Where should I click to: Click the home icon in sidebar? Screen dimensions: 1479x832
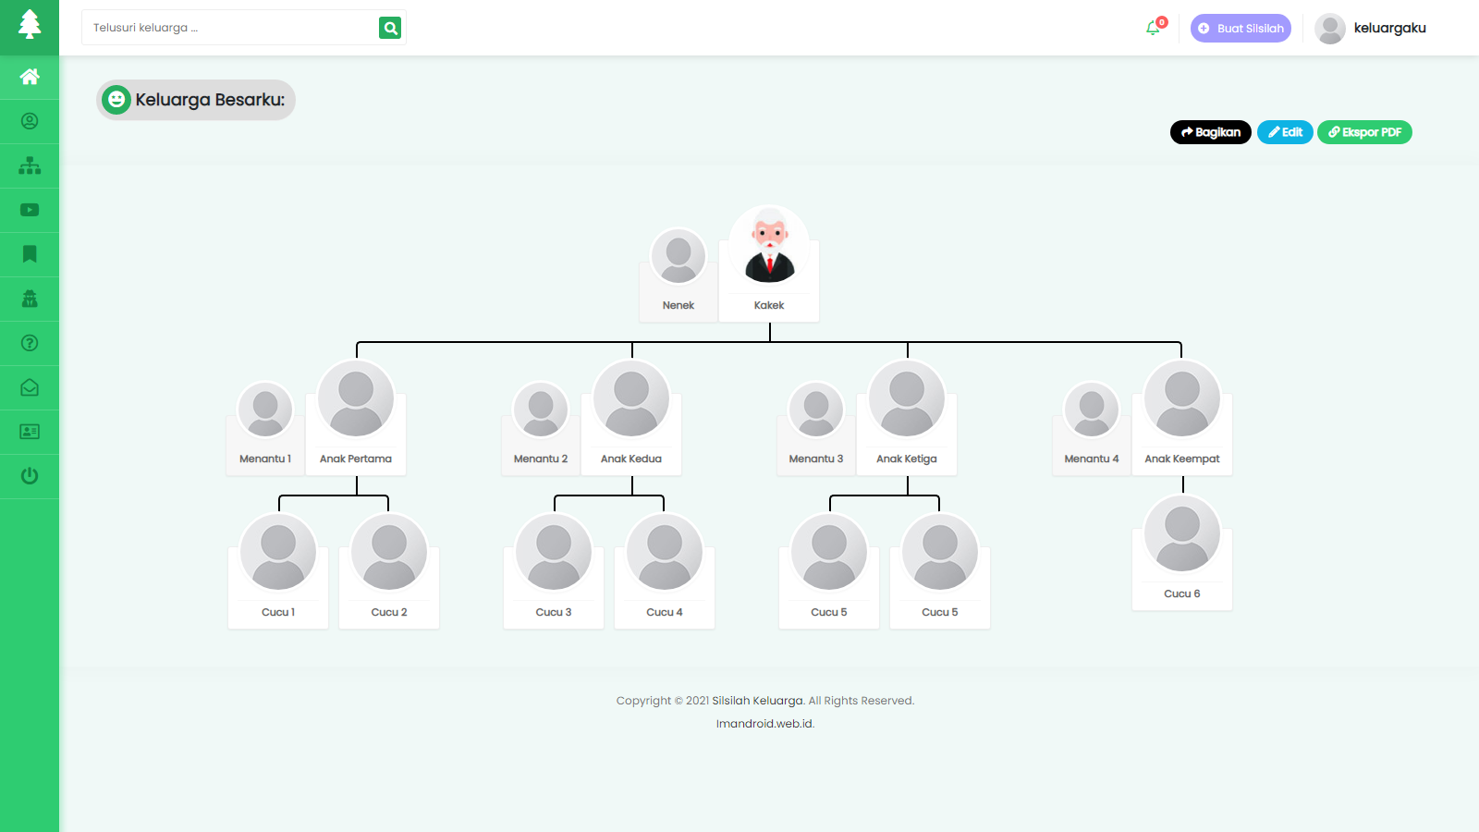pyautogui.click(x=30, y=77)
